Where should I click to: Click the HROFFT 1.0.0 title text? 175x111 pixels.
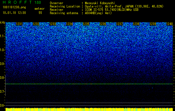[x=22, y=2]
